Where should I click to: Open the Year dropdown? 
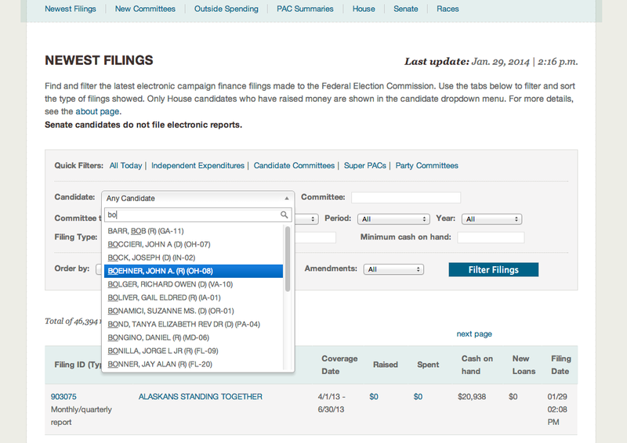point(491,219)
